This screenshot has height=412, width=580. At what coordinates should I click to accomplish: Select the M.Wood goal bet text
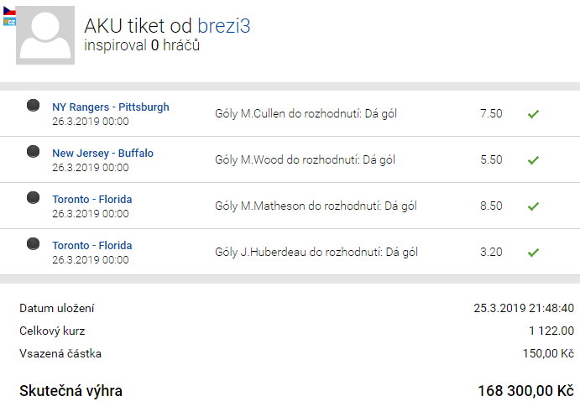coord(306,159)
